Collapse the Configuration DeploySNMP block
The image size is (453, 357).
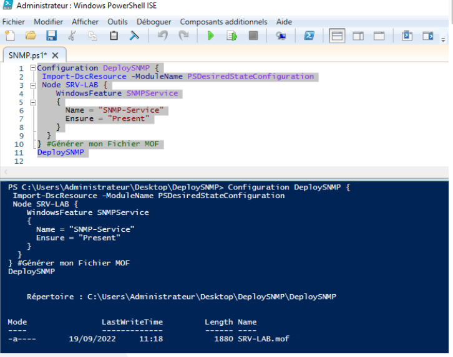32,68
